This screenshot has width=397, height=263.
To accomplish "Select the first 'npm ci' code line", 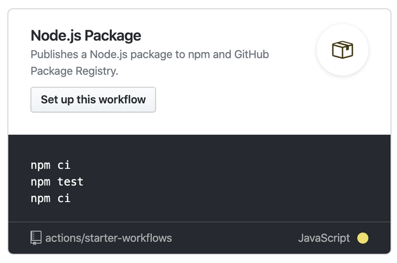I will (x=51, y=165).
